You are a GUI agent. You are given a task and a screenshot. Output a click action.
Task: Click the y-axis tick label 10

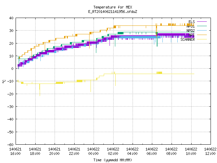pos(11,56)
